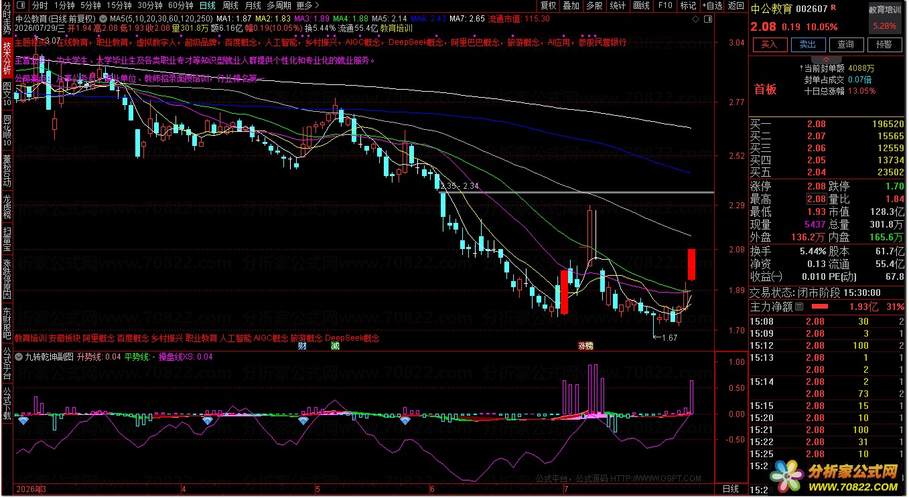Screen dimensions: 909x498
Task: Click the 2026年3 date axis label
Action: pyautogui.click(x=31, y=490)
